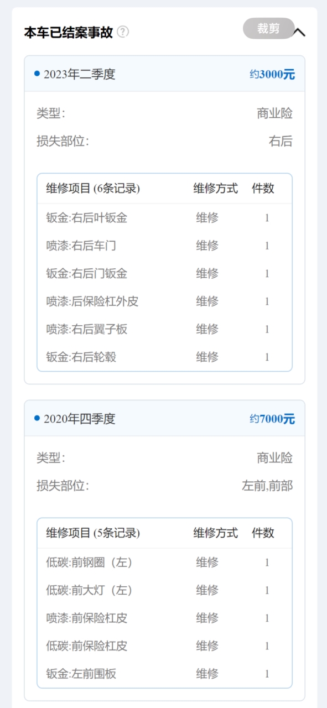Click the 损失部位 左前,前部 value

(267, 486)
